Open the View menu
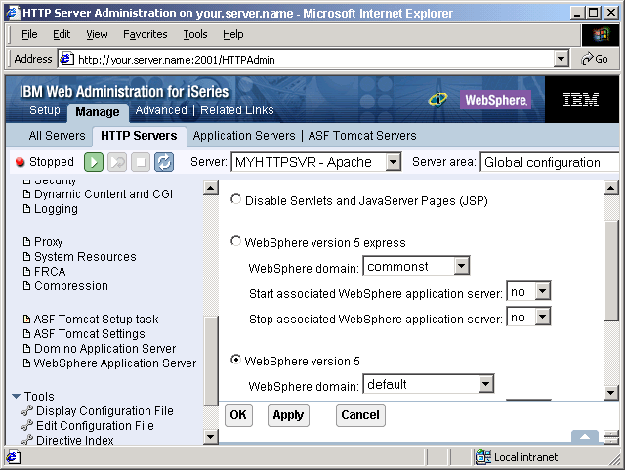Image resolution: width=625 pixels, height=470 pixels. [97, 35]
